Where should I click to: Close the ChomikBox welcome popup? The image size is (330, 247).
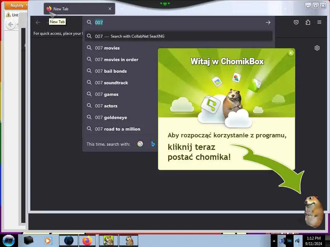(291, 53)
